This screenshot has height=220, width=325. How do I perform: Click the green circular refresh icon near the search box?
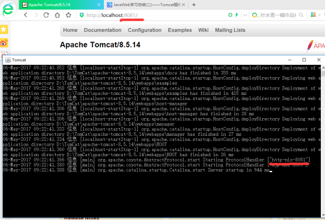[230, 15]
